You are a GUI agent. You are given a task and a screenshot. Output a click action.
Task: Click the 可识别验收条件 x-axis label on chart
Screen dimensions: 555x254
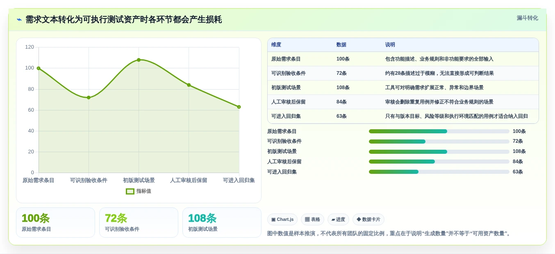pos(89,180)
